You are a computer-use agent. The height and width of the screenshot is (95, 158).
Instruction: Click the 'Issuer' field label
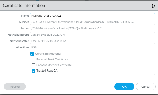coord(25,28)
